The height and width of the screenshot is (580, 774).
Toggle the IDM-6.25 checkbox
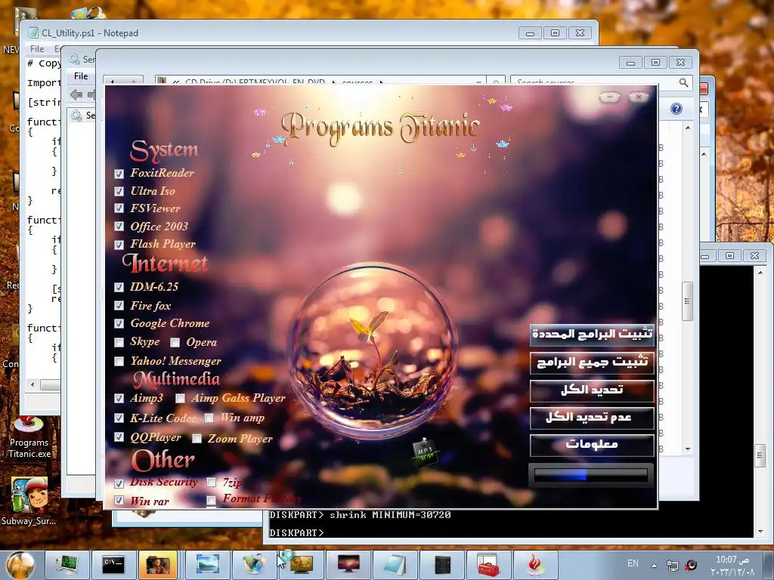(x=119, y=287)
